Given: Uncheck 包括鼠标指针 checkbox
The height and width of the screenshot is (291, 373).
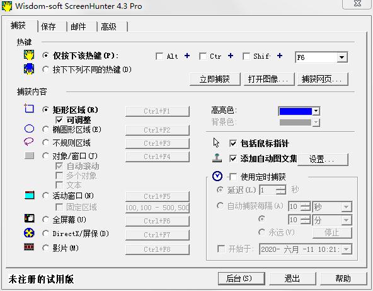Looking at the screenshot, I should (x=233, y=143).
